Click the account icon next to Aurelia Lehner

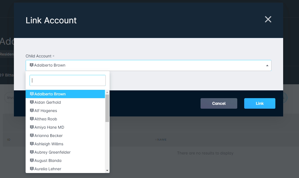pos(31,169)
